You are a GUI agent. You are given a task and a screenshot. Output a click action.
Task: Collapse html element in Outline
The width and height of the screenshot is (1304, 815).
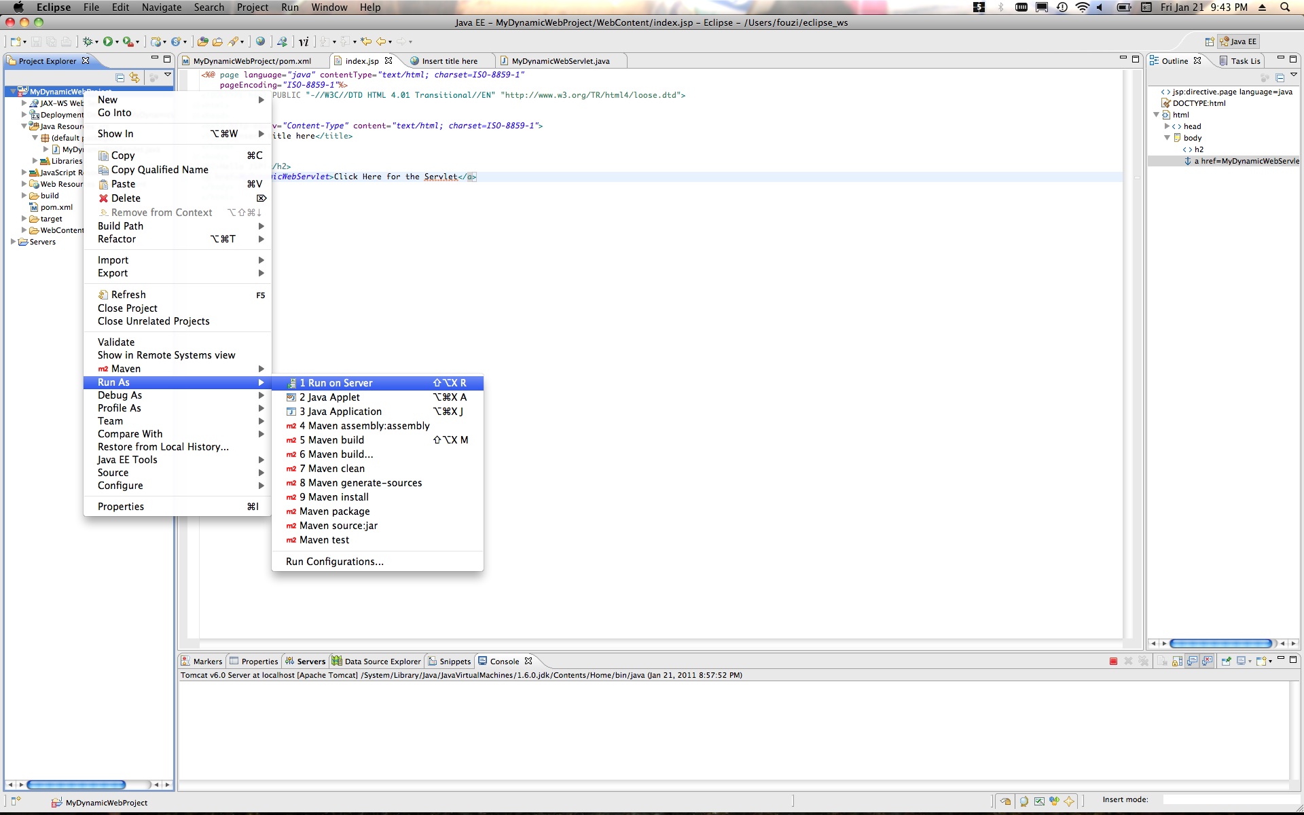[x=1156, y=115]
